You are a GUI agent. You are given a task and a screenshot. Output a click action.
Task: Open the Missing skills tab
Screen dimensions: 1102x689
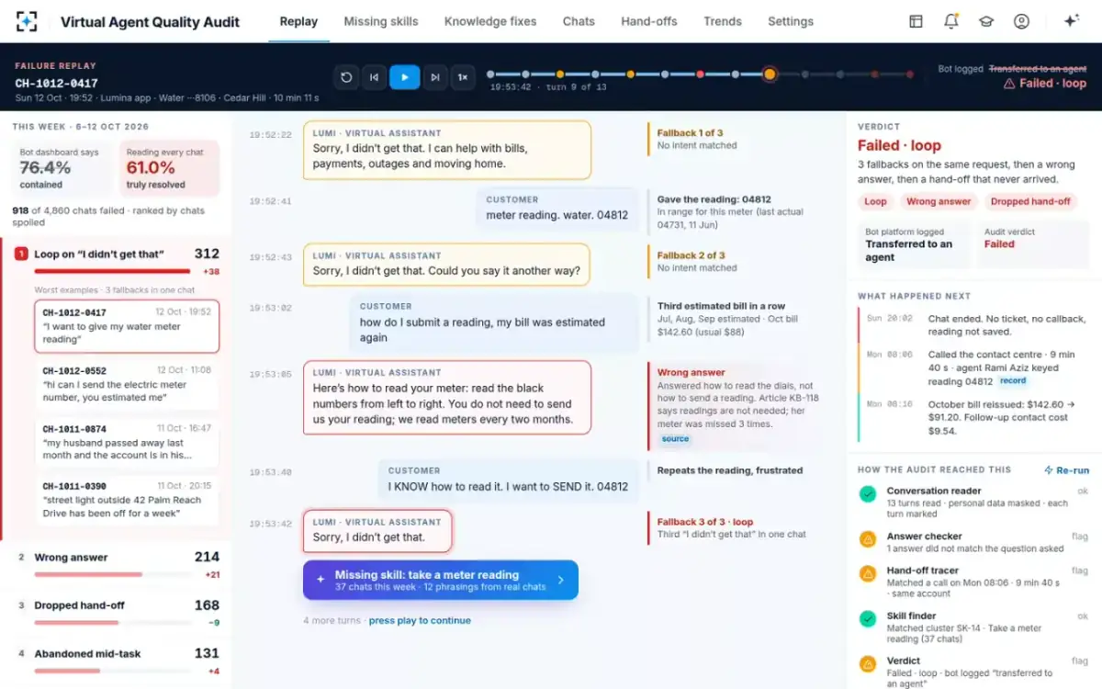[x=381, y=21]
